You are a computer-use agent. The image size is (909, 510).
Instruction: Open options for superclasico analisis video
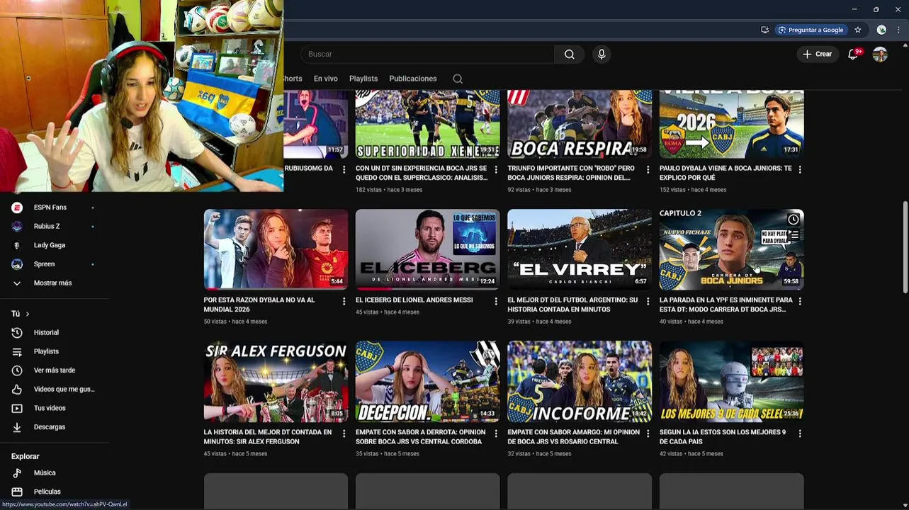click(496, 170)
